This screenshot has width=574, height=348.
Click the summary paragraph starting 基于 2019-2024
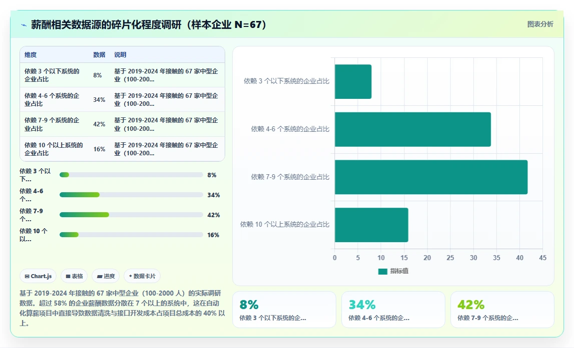(122, 308)
